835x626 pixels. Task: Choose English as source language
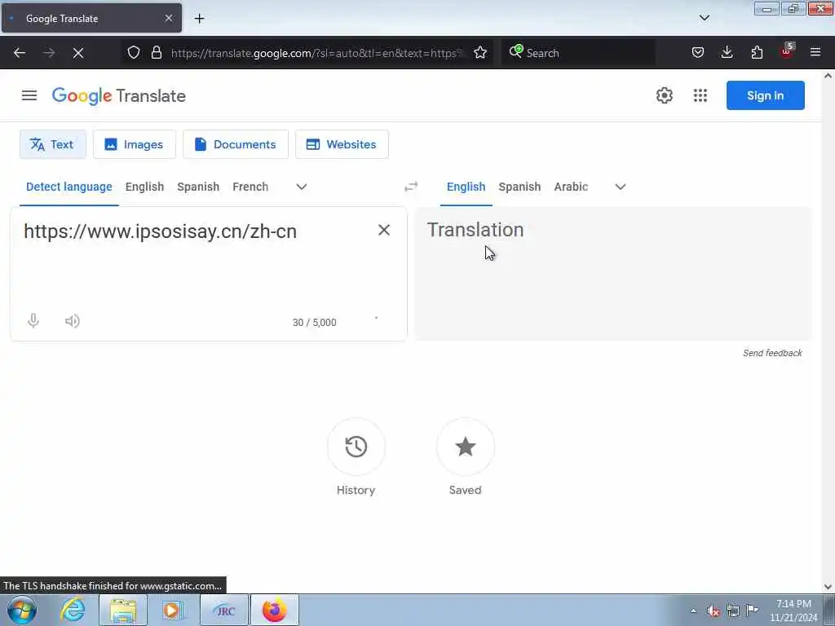[x=145, y=187]
